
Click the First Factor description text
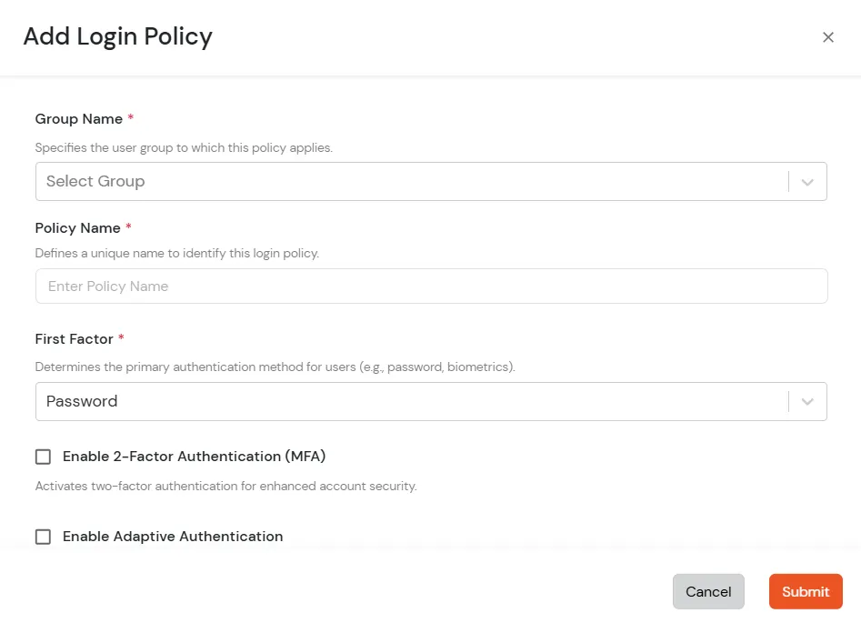(275, 367)
